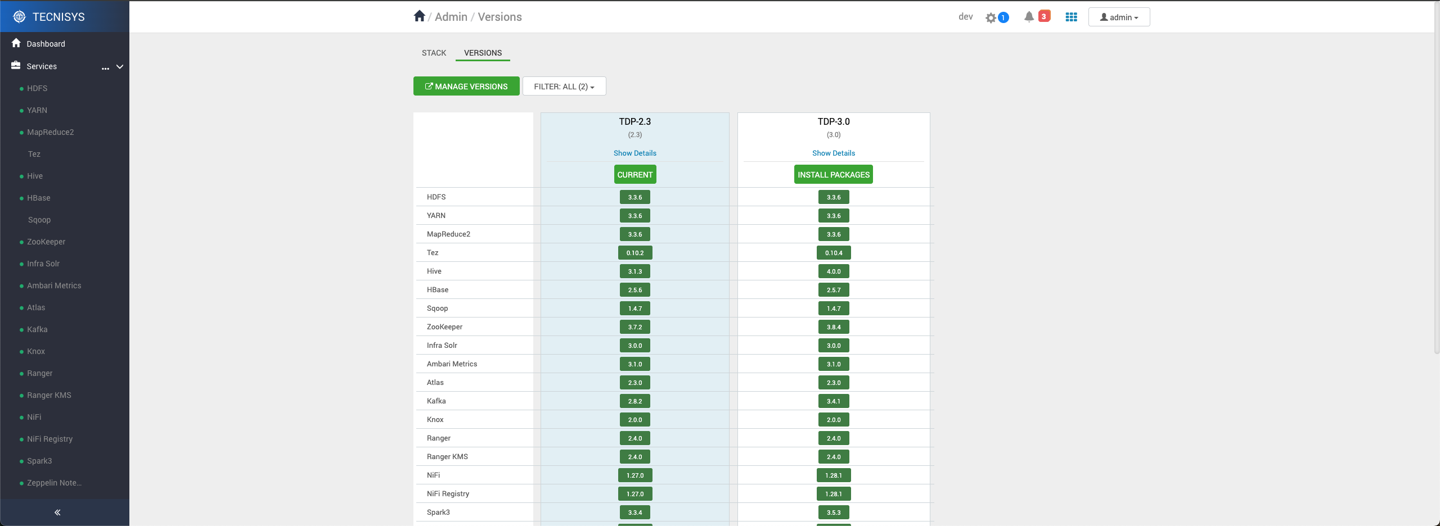Click the Services briefcase icon

point(15,66)
